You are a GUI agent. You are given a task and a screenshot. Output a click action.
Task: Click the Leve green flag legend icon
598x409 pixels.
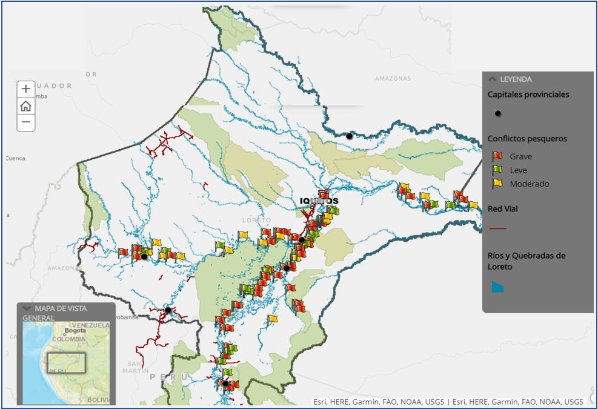497,170
